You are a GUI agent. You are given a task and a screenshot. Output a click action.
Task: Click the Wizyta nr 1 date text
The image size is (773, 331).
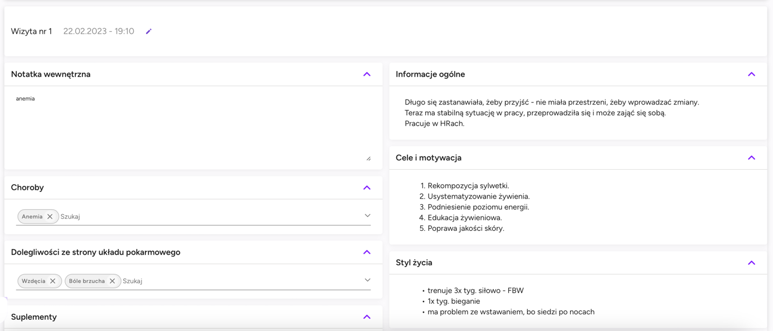pos(99,31)
